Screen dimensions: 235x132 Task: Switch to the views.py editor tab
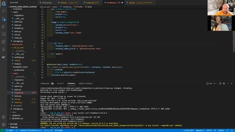tap(92, 3)
